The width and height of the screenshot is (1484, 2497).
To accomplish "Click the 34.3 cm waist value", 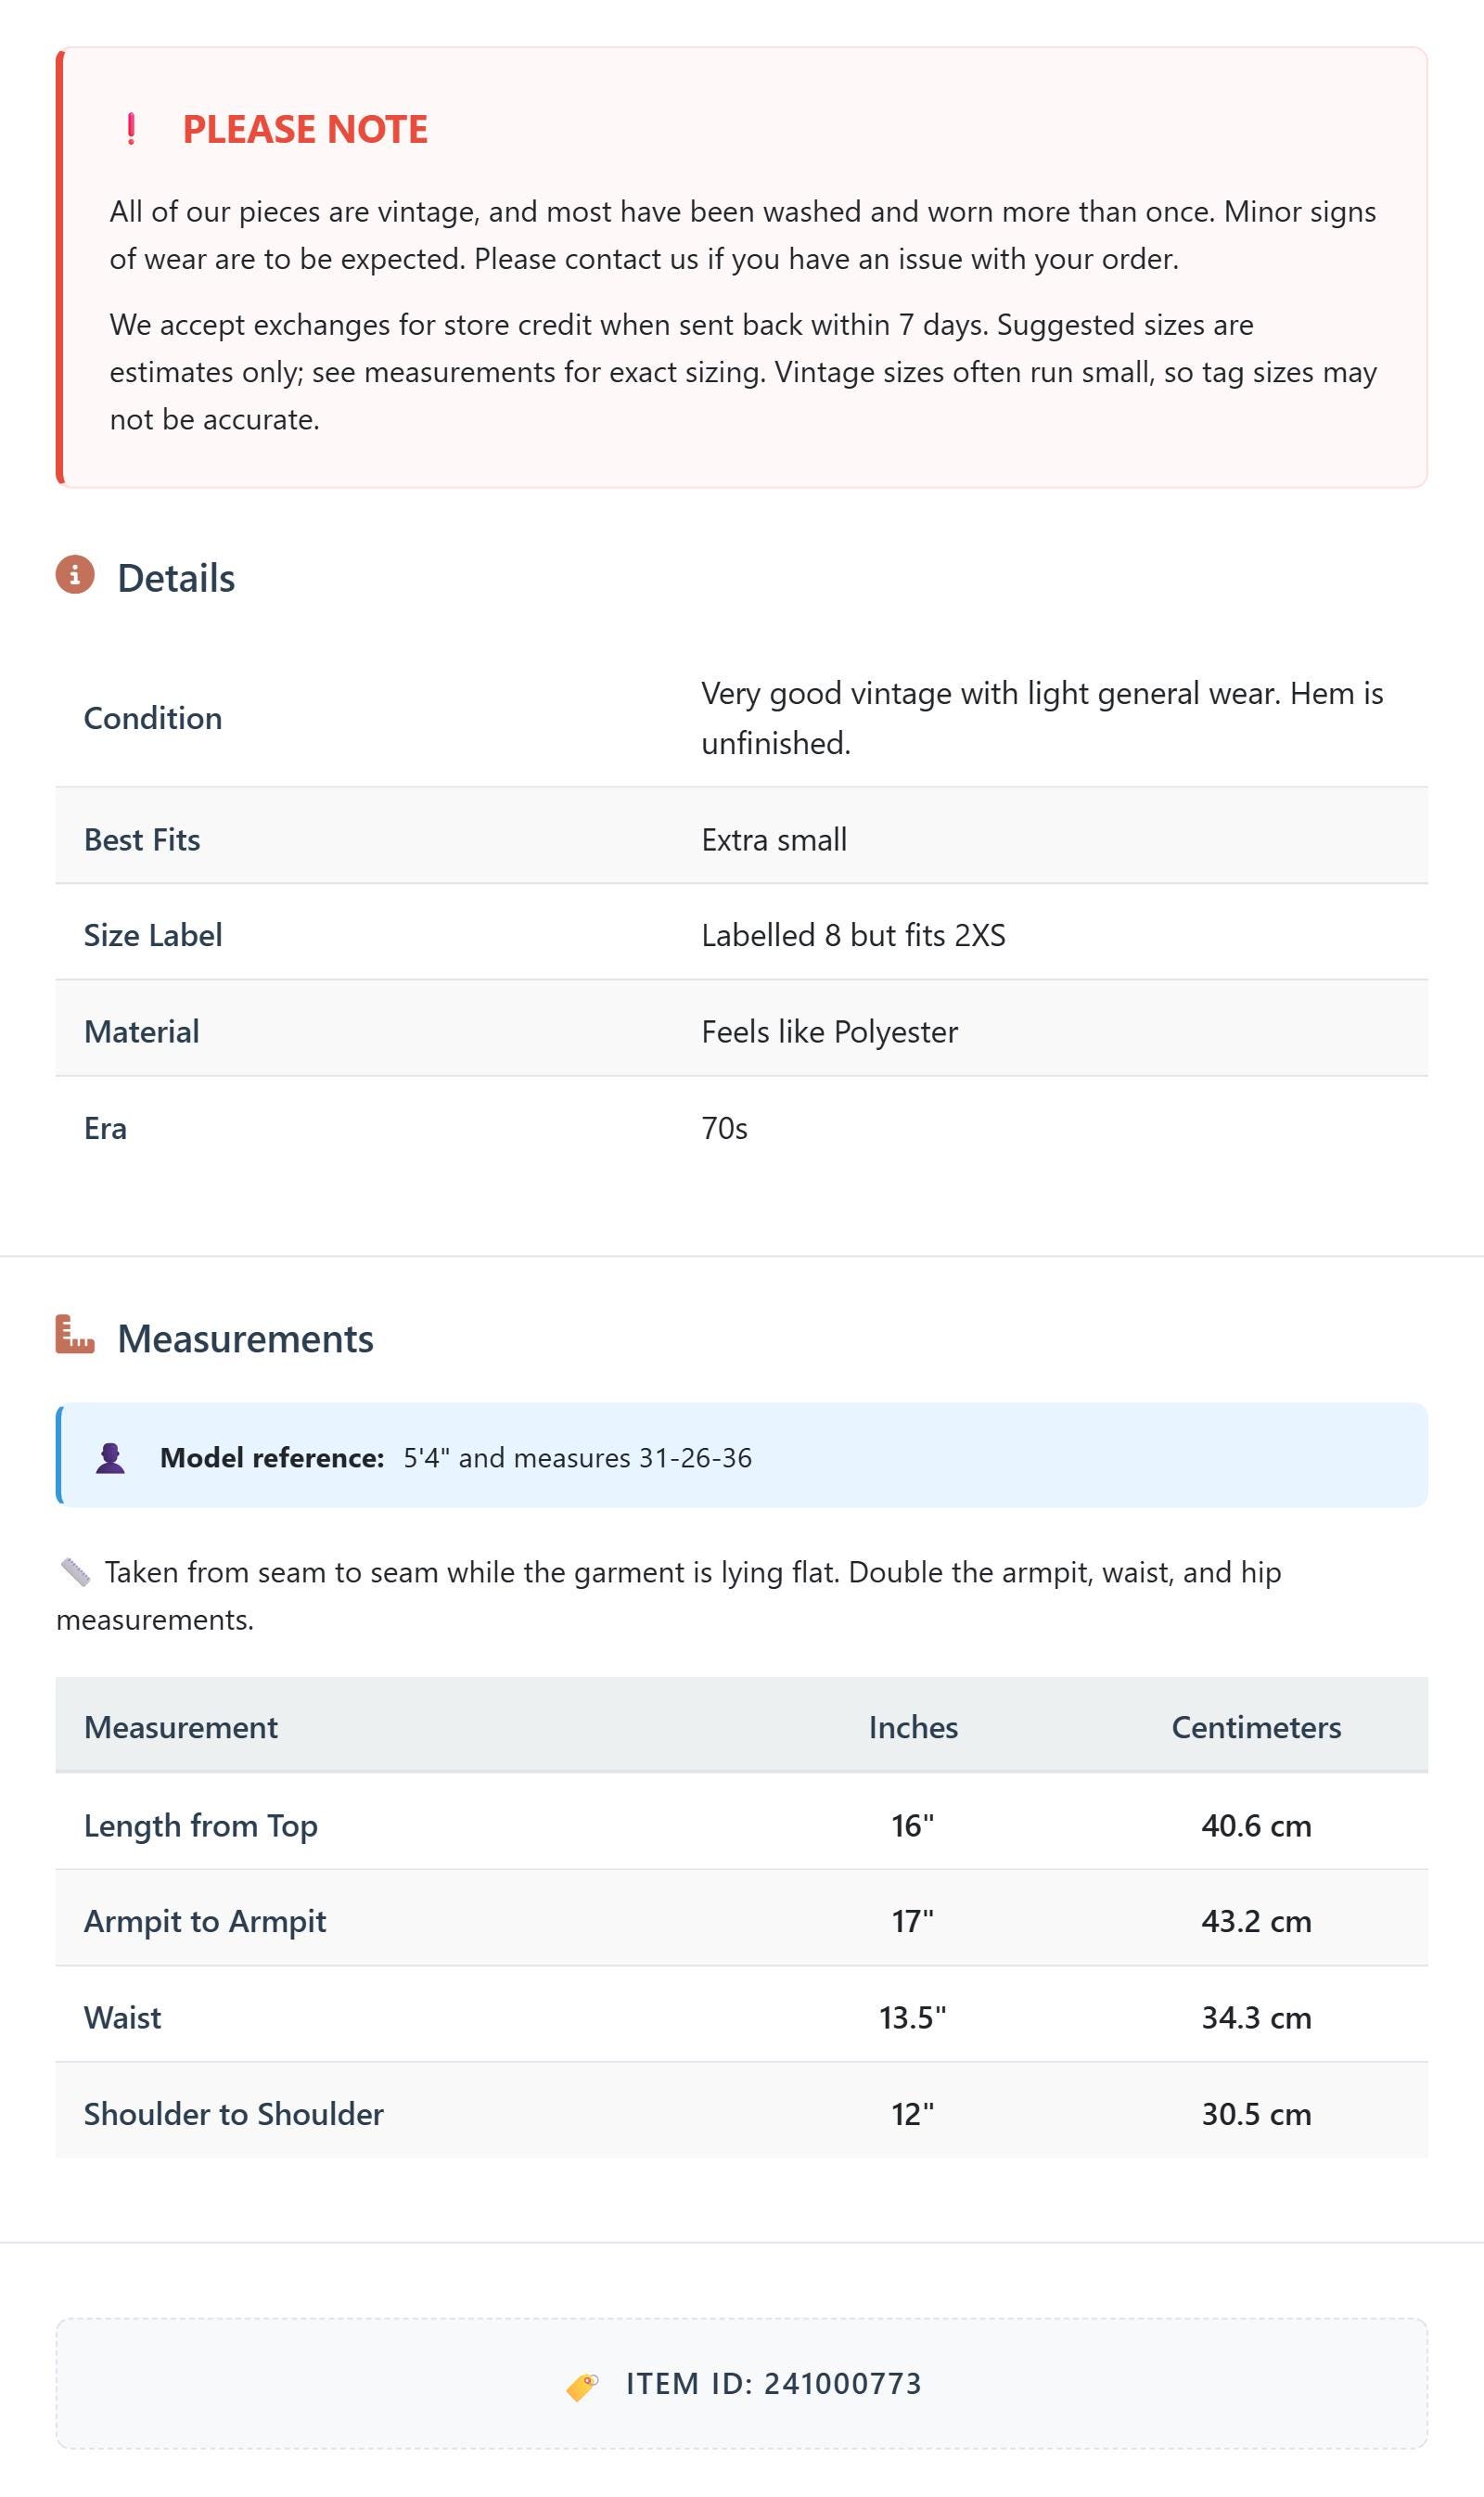I will [1256, 2017].
